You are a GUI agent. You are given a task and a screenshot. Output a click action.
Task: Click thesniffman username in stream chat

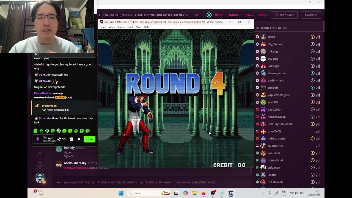click(49, 106)
